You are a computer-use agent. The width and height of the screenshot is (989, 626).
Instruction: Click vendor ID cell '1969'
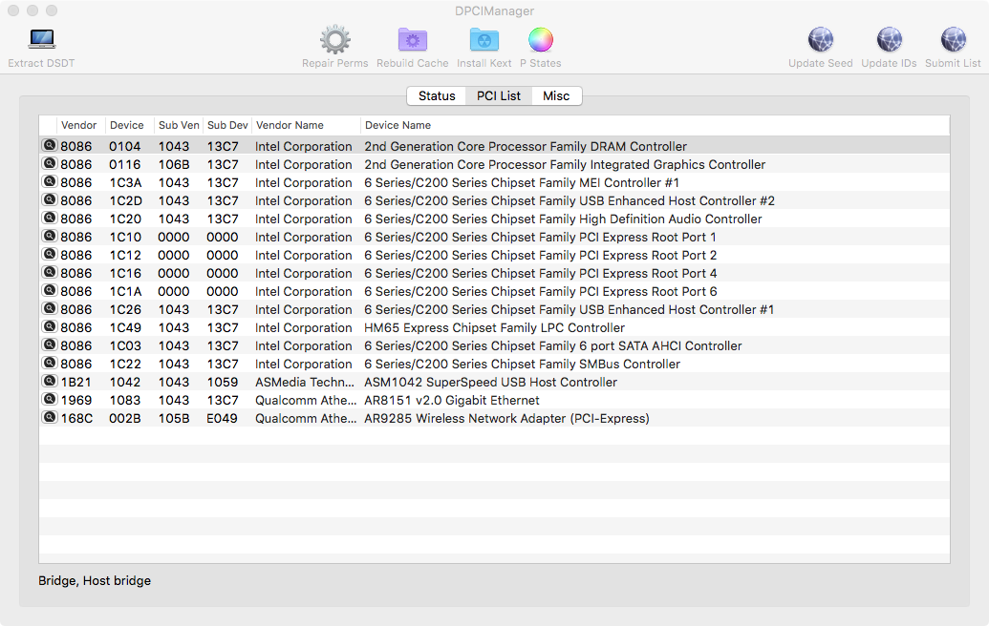[75, 401]
